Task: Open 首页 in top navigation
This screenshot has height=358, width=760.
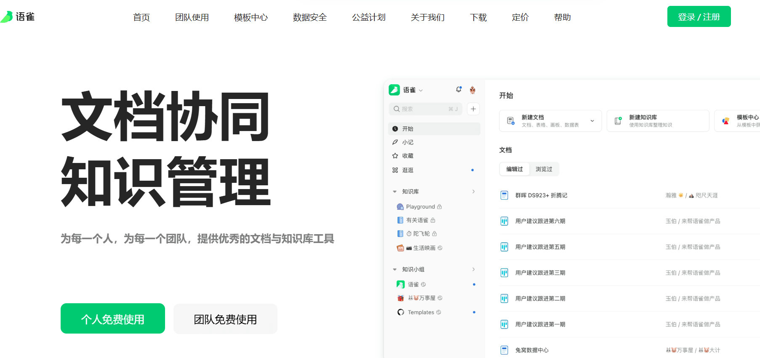Action: [x=141, y=17]
